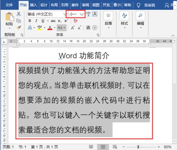Viewport: 177px width, 150px height.
Task: Click the 粘贴 paste button
Action: click(x=9, y=21)
